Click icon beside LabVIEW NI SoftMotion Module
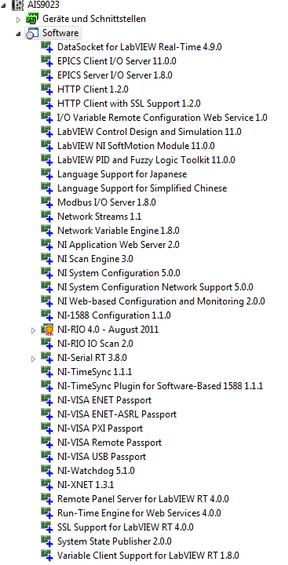 pyautogui.click(x=47, y=146)
